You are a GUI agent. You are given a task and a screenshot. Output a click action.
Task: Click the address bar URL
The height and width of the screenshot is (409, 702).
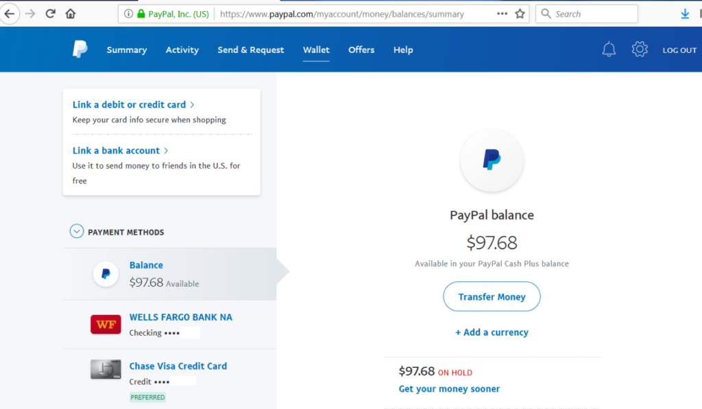click(342, 14)
